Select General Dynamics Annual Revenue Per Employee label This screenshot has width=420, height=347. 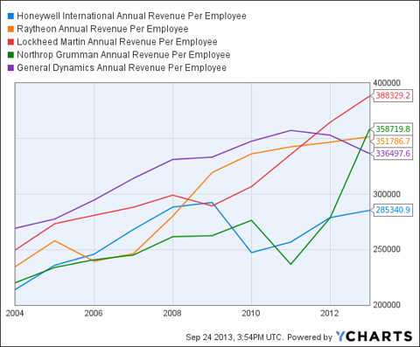(x=122, y=68)
